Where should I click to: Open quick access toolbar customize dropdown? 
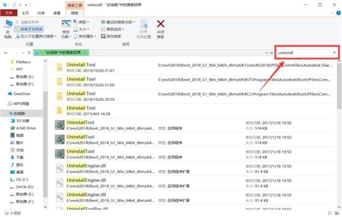coord(26,5)
